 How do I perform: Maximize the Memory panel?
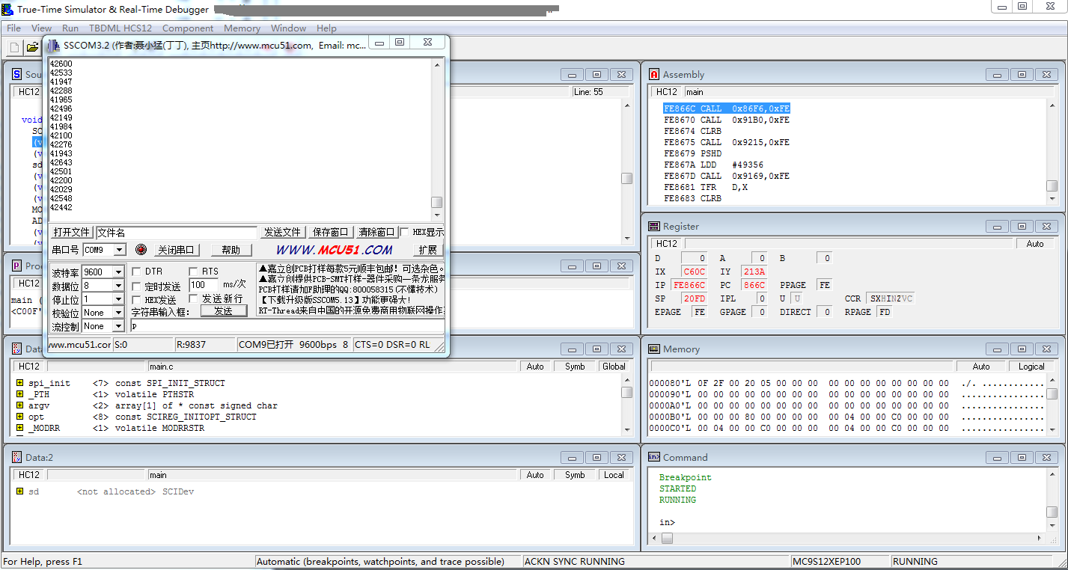1022,349
